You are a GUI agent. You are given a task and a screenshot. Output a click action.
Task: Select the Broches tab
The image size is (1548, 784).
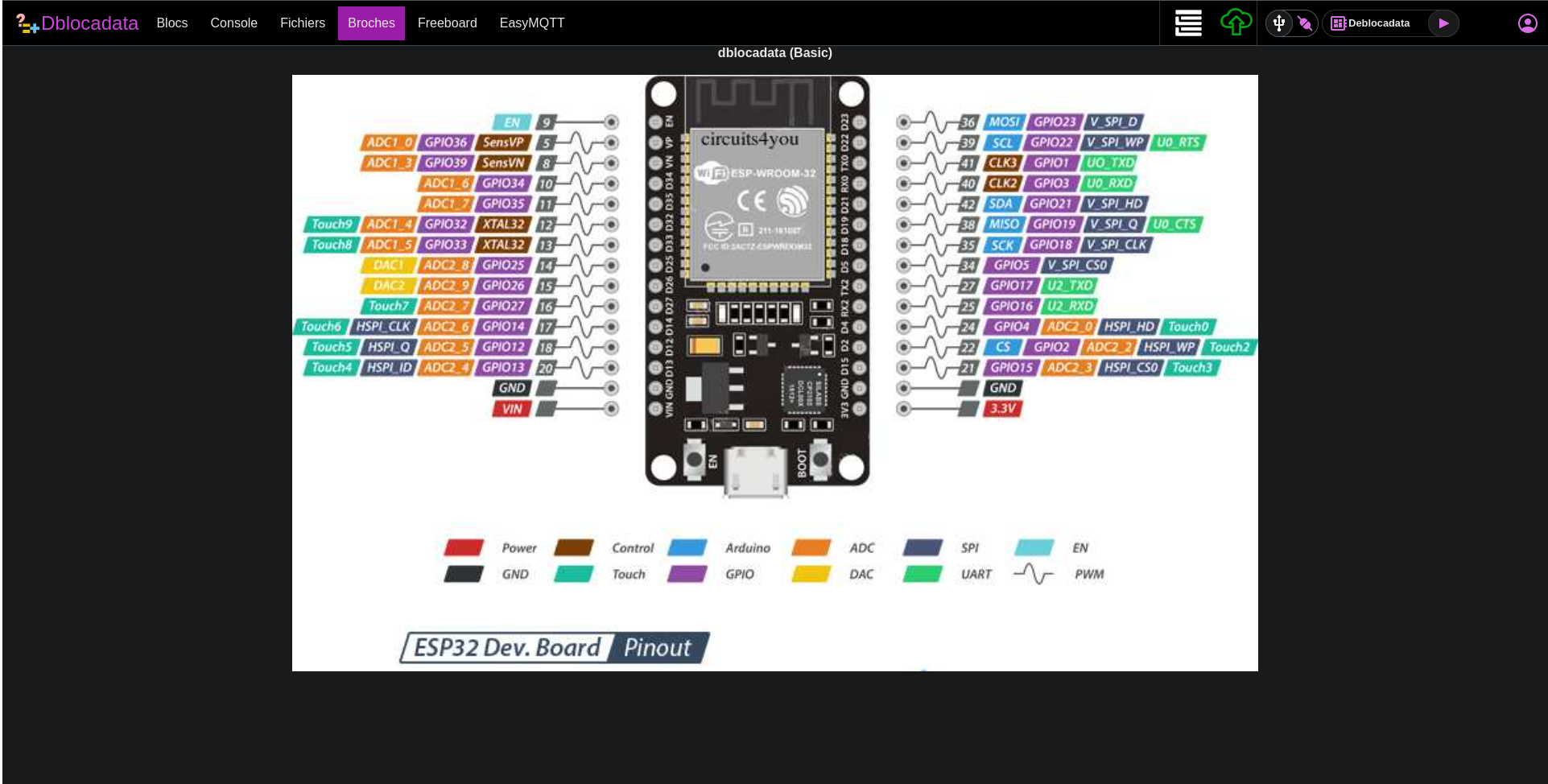click(371, 23)
